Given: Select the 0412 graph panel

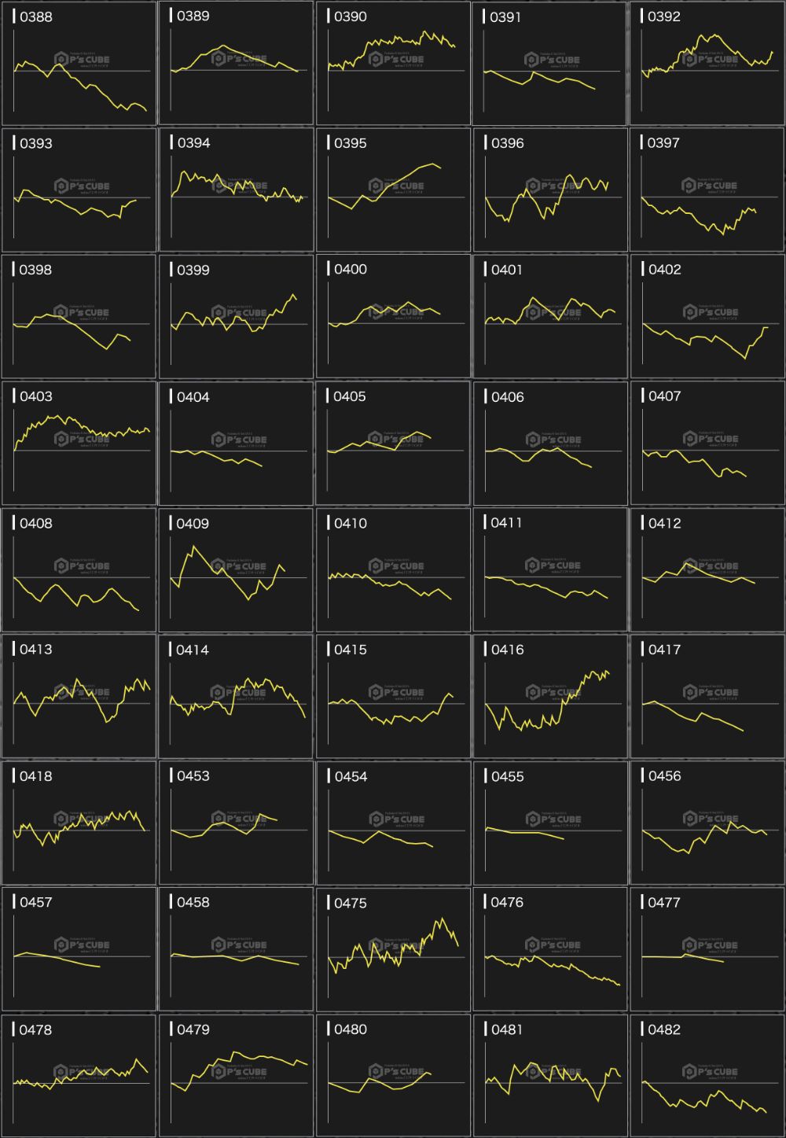Looking at the screenshot, I should click(x=707, y=569).
